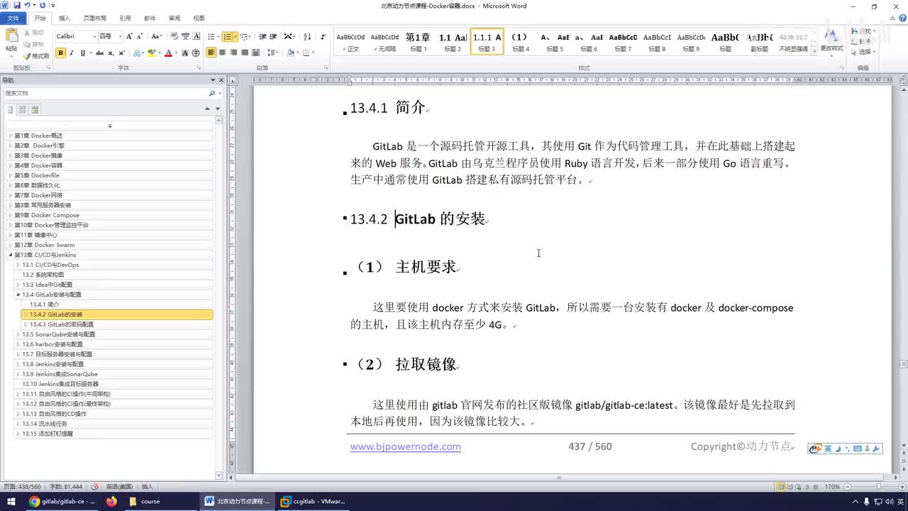
Task: Apply the 标题 4 heading style
Action: [x=521, y=42]
